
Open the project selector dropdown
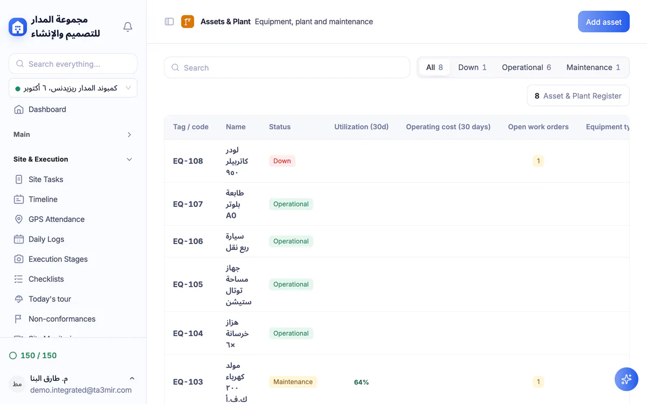(x=73, y=88)
